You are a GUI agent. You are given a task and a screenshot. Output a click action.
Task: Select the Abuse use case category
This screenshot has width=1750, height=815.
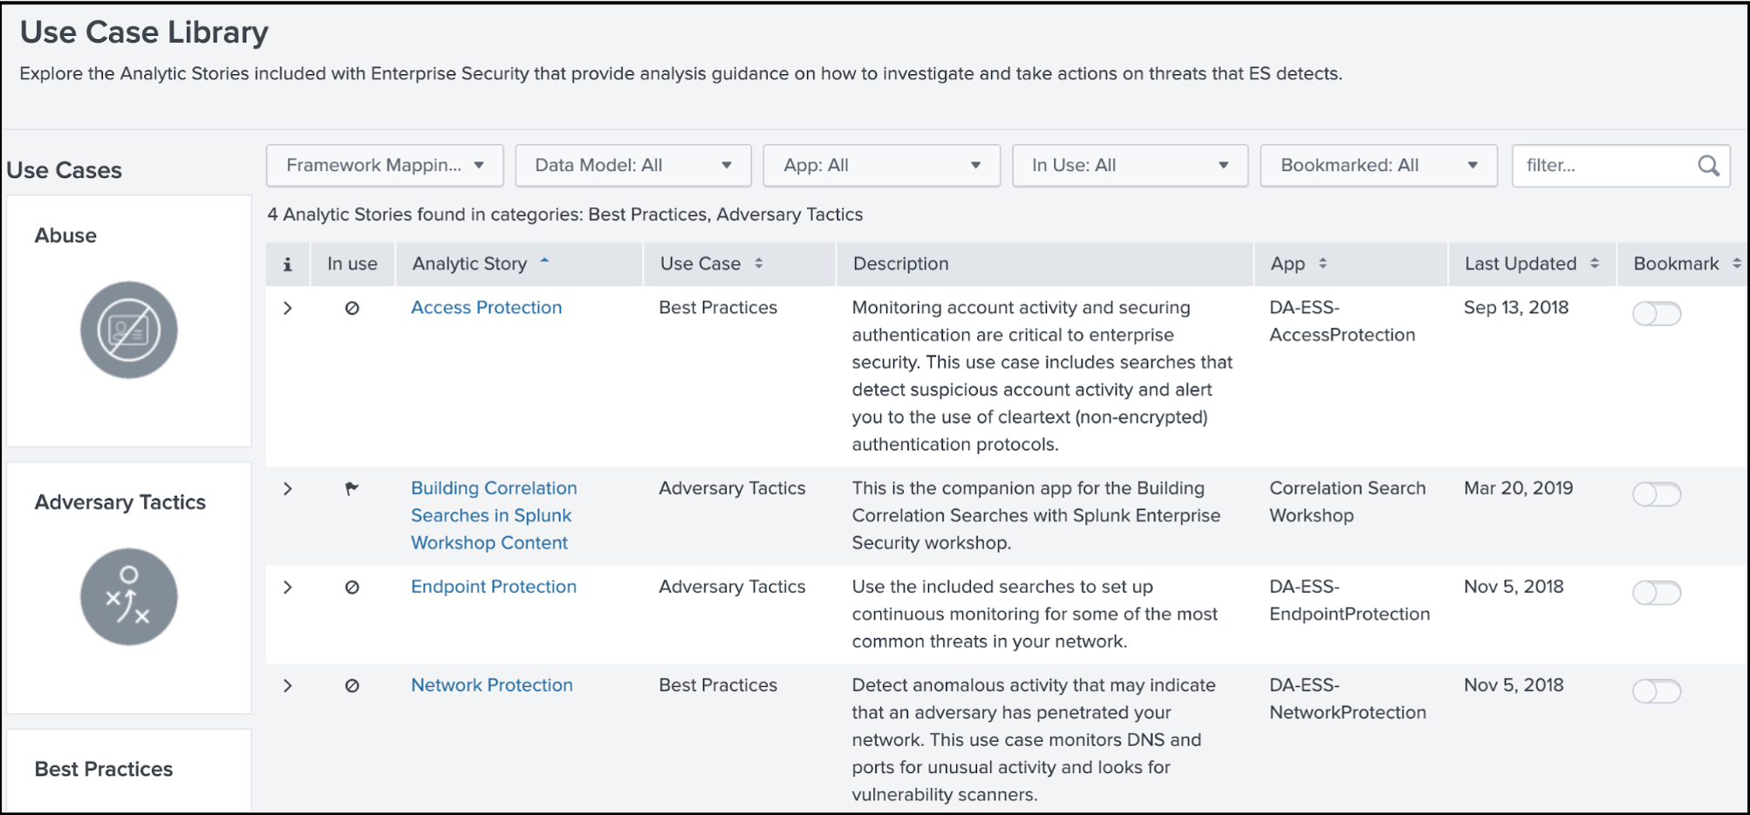tap(129, 321)
